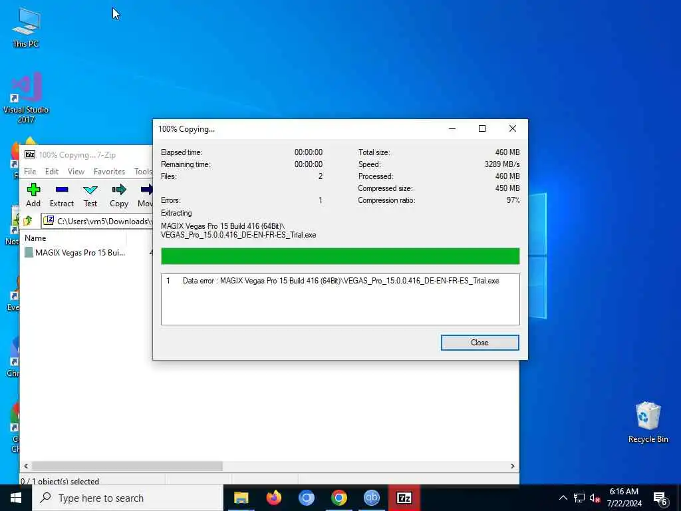This screenshot has height=511, width=681.
Task: Click the Windows Start button
Action: point(16,498)
